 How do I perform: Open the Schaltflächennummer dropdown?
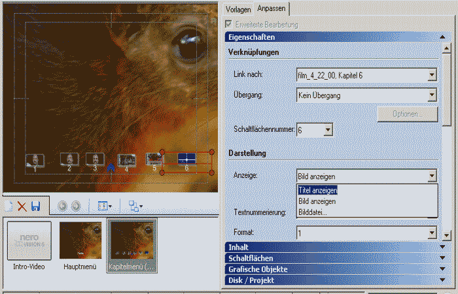pyautogui.click(x=326, y=131)
